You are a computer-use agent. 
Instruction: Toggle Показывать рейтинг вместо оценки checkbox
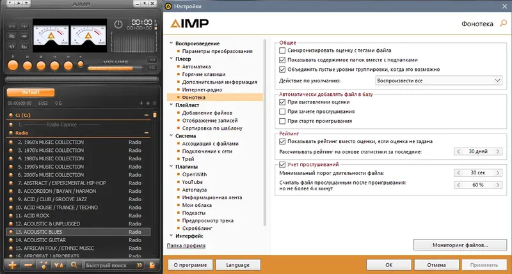point(282,141)
